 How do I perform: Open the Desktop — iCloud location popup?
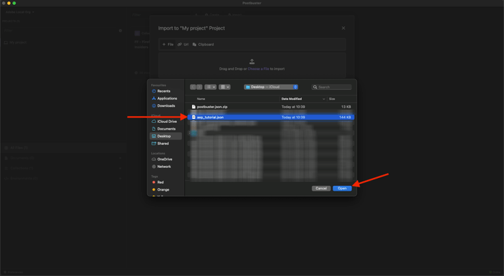[271, 87]
